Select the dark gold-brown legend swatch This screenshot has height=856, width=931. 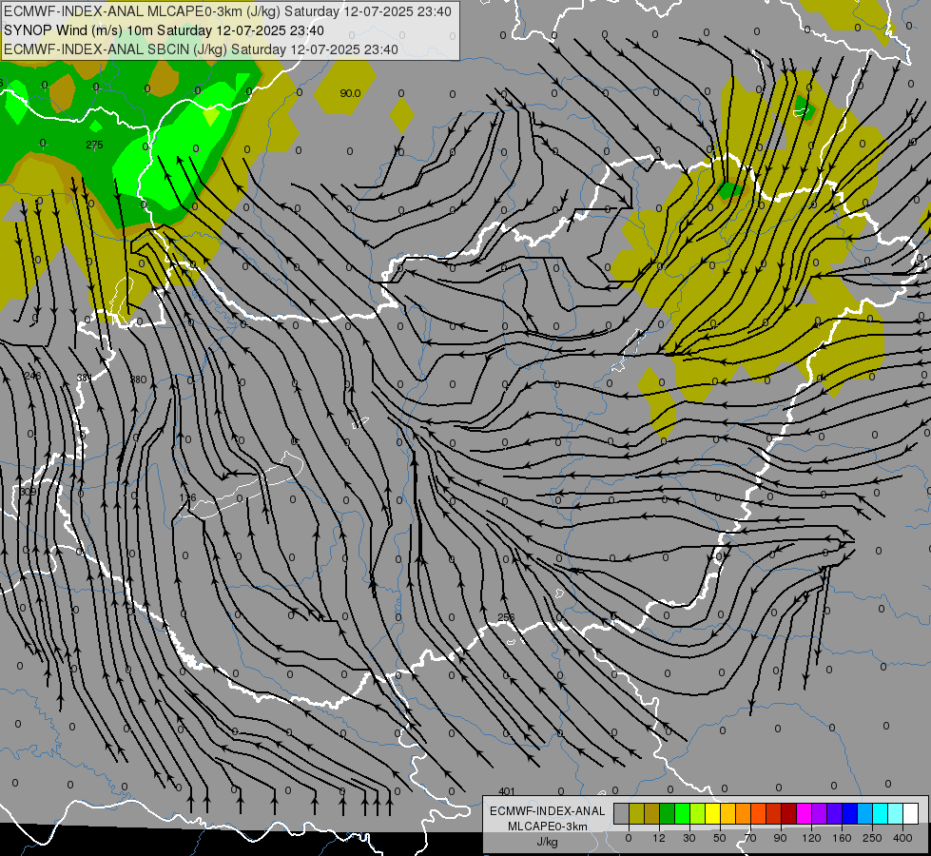[652, 813]
